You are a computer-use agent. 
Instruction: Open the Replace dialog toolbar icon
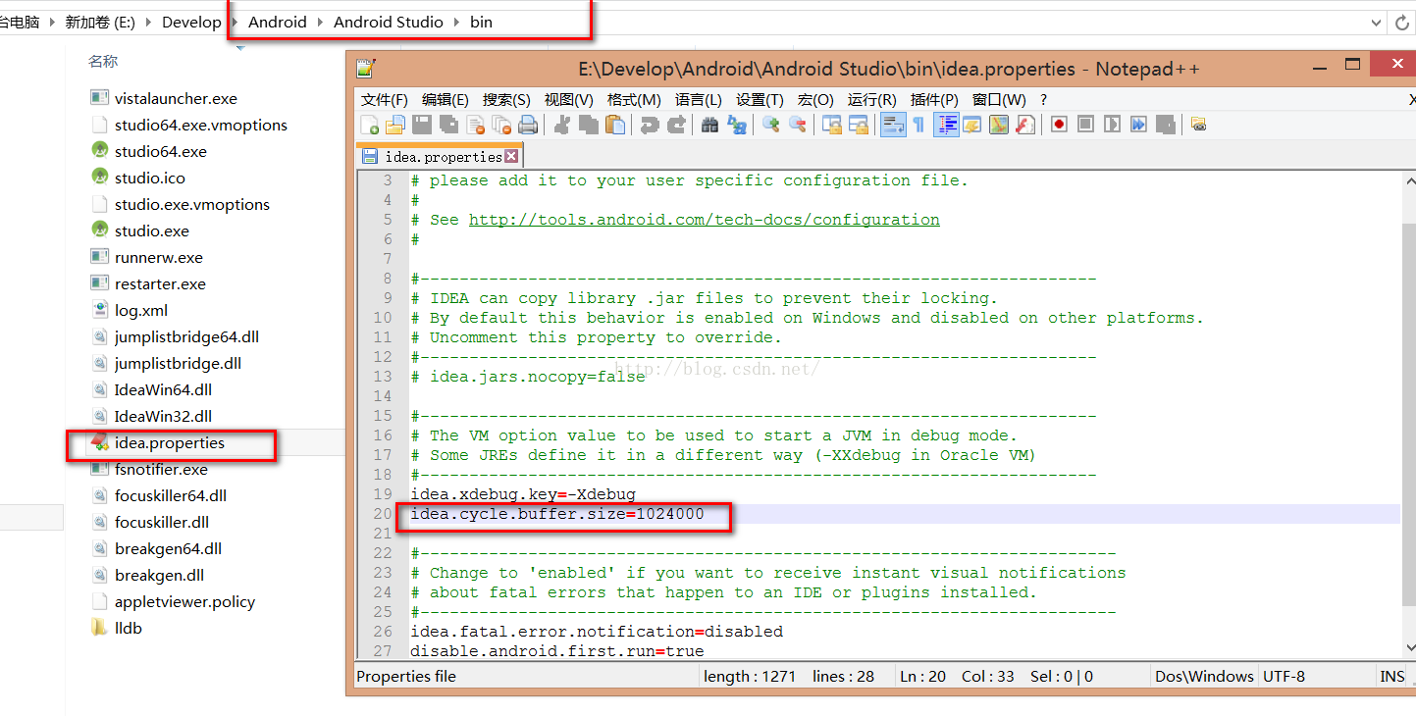[737, 125]
